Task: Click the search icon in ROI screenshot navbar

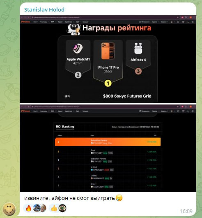Action: 178,111
